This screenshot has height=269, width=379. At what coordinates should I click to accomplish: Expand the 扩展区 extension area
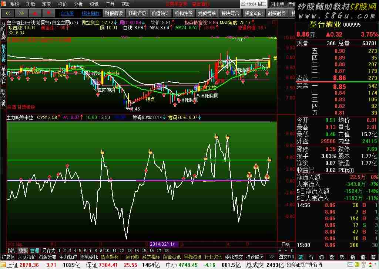8,257
